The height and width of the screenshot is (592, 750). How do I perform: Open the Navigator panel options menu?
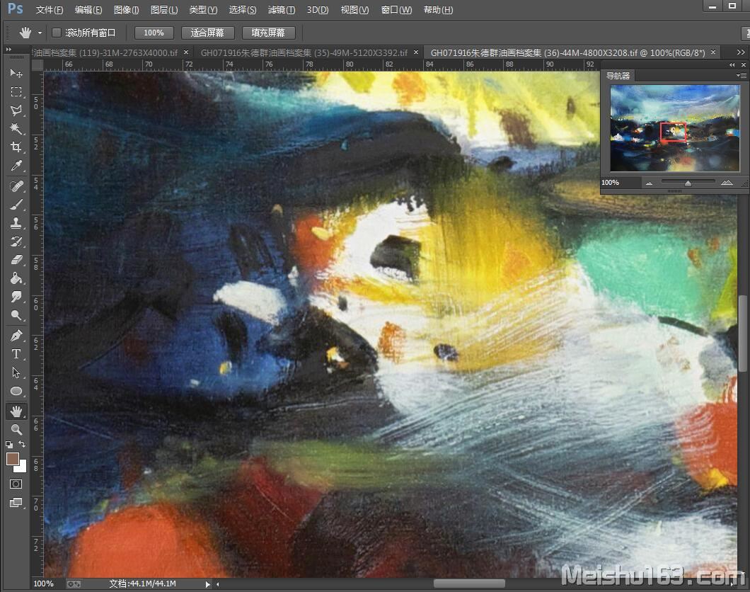742,76
